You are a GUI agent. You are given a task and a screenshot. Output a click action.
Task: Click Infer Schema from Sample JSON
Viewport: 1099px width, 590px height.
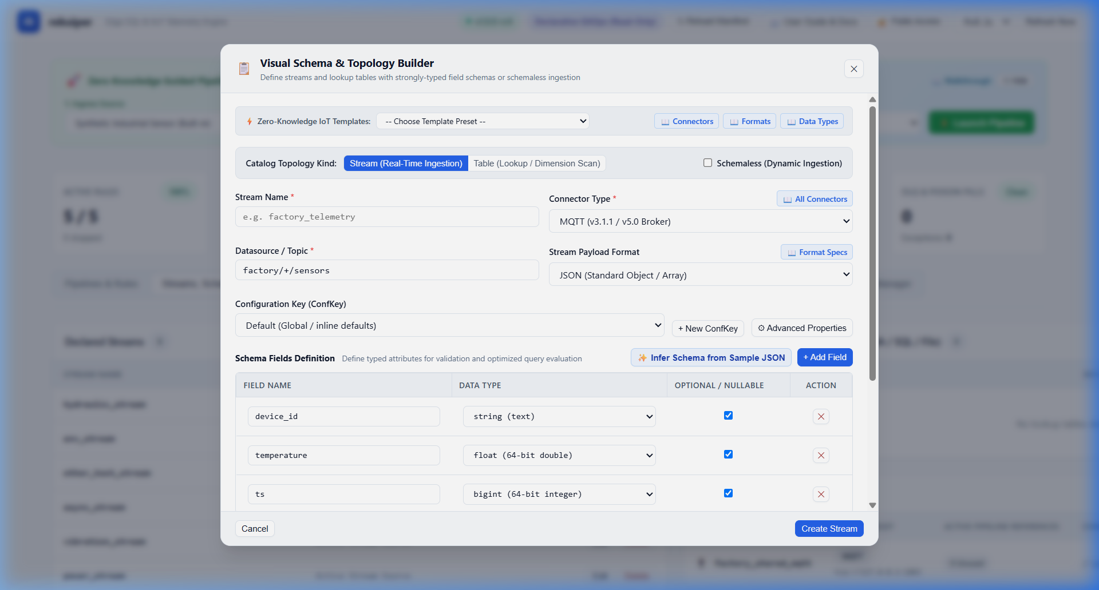[711, 357]
